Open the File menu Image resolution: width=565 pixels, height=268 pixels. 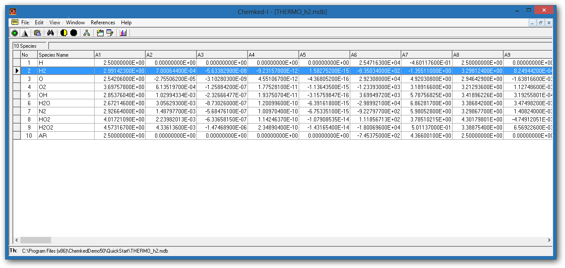[x=25, y=23]
